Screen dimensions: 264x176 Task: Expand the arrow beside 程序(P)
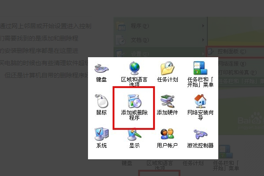coord(203,26)
